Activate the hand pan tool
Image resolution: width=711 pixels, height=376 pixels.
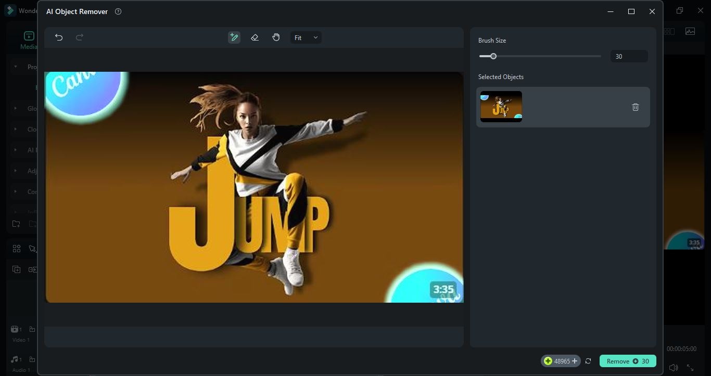click(276, 37)
